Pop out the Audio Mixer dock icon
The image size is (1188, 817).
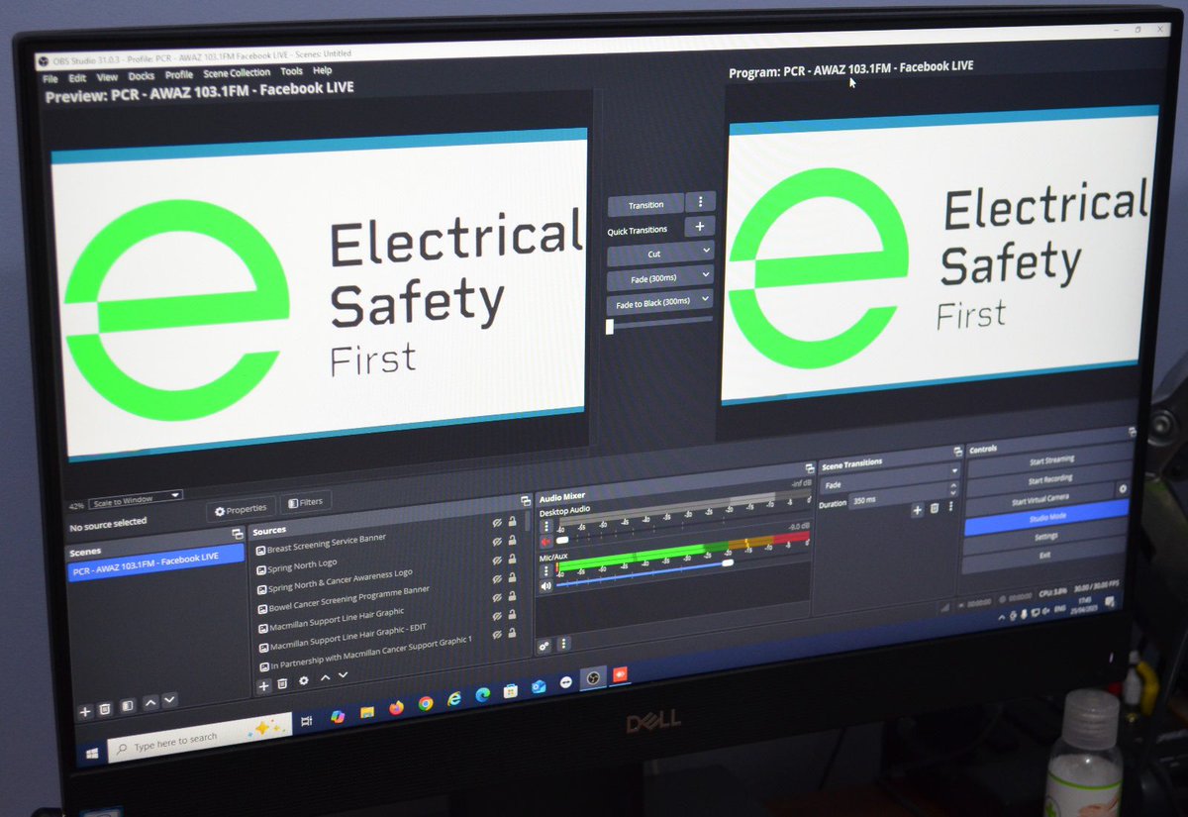(x=810, y=470)
